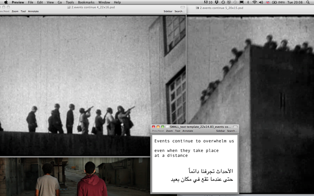Open the Apple menu
Screen dimensions: 314x196
5,2
